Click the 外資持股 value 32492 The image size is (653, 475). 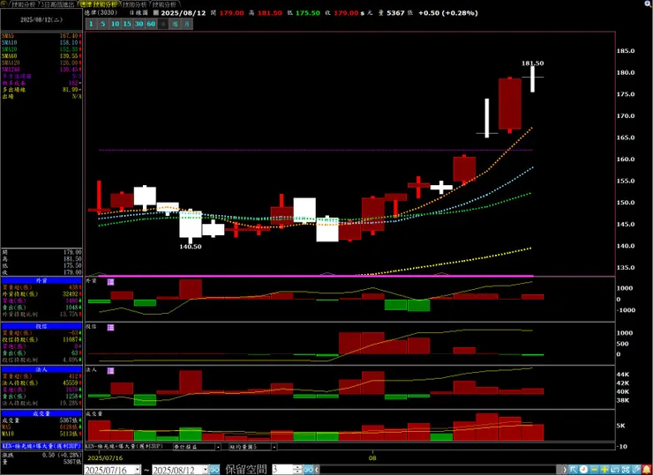[71, 293]
